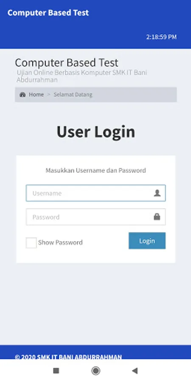The width and height of the screenshot is (191, 382).
Task: Click the User Login heading
Action: pyautogui.click(x=96, y=132)
